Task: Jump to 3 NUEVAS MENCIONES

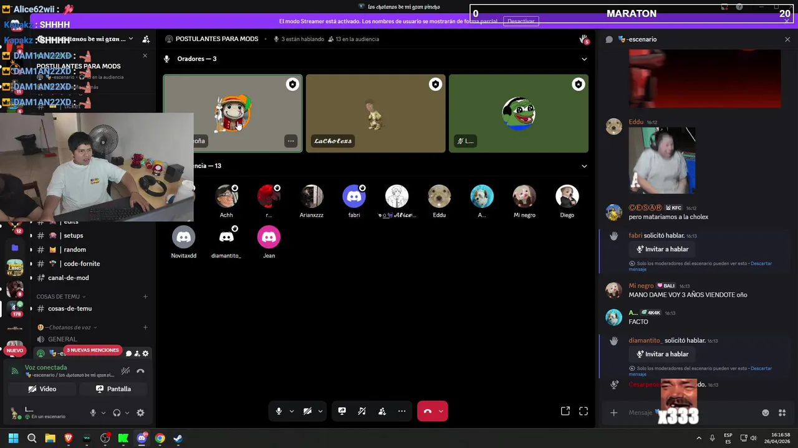Action: [92, 350]
